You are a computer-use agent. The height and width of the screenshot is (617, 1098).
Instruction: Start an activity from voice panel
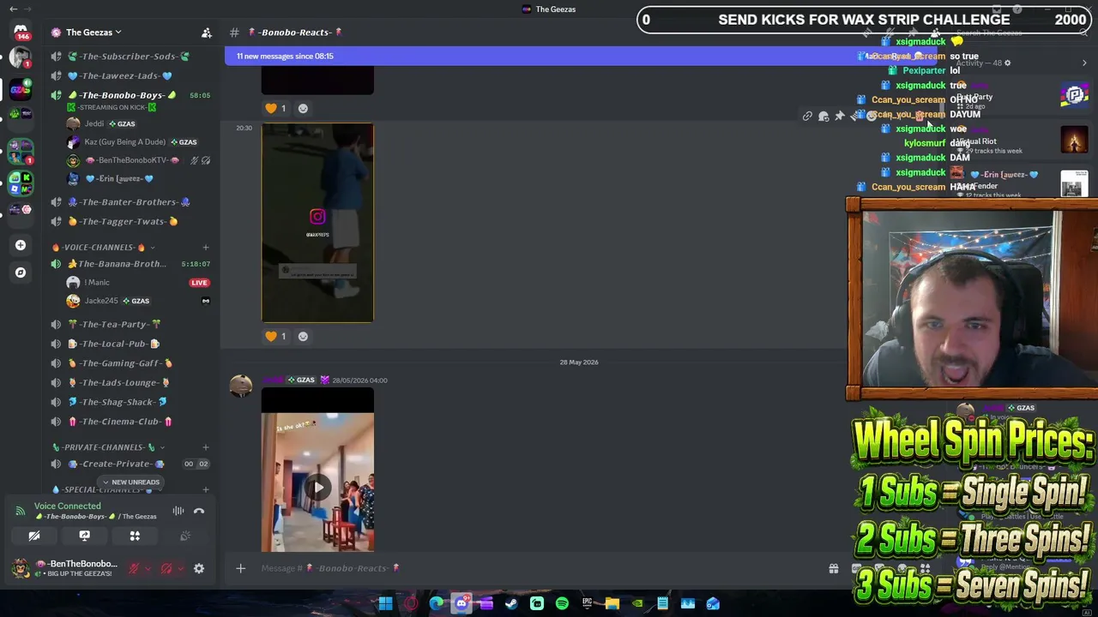click(135, 536)
